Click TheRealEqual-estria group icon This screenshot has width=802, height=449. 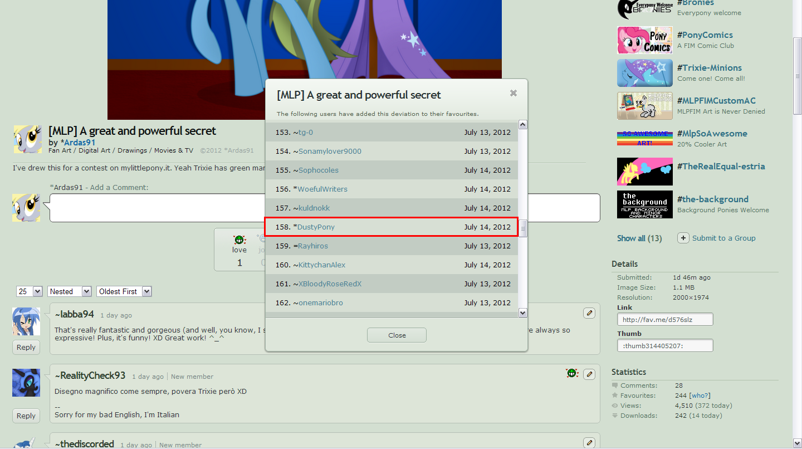[645, 172]
